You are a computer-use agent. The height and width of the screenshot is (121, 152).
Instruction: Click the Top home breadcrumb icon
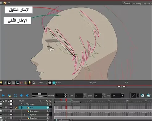[x=5, y=3]
